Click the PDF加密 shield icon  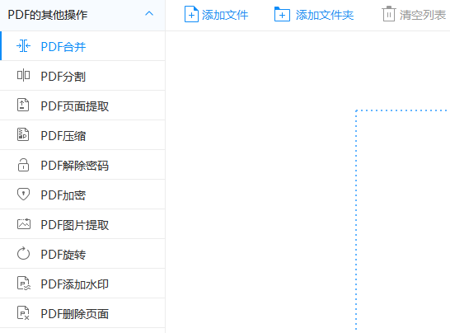pos(23,195)
